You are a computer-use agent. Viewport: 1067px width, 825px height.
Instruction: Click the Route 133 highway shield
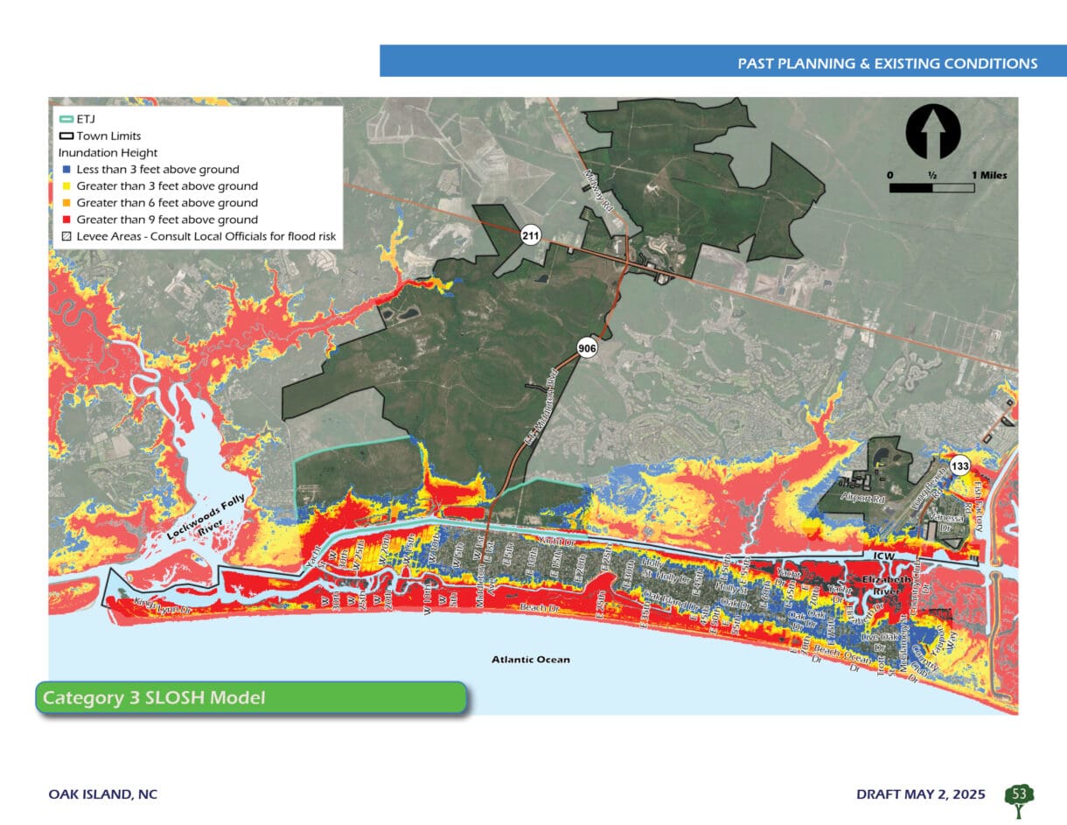coord(960,465)
